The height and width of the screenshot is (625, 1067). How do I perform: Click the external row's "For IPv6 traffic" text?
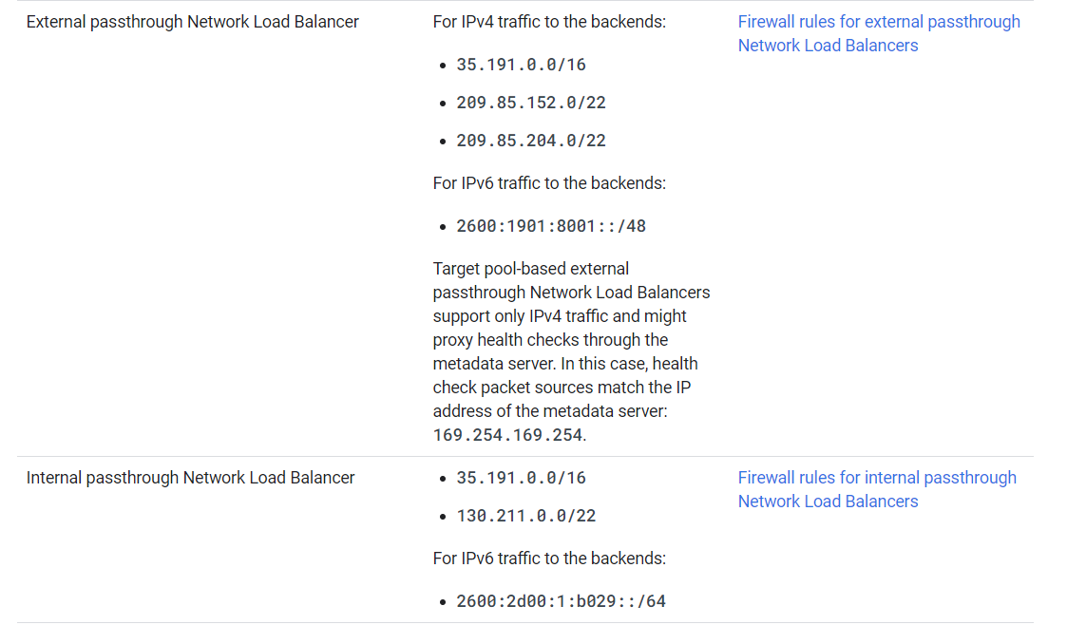coord(549,183)
